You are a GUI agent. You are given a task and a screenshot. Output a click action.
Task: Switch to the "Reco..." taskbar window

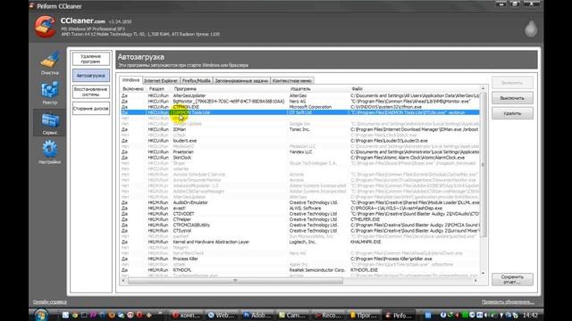pyautogui.click(x=328, y=315)
